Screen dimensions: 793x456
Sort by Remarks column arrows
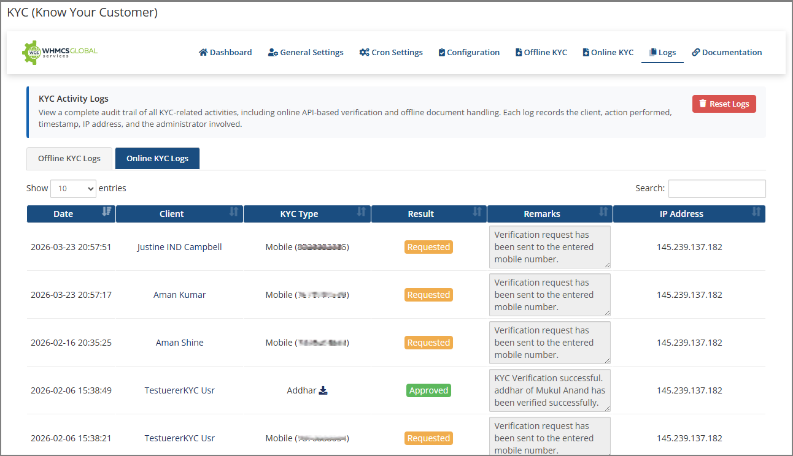click(603, 212)
